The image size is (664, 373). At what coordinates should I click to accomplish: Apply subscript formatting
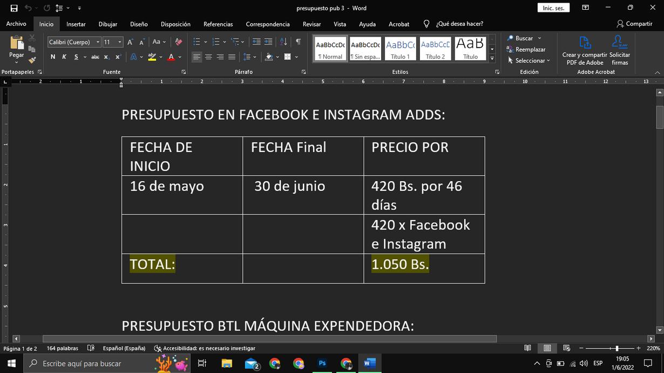107,57
